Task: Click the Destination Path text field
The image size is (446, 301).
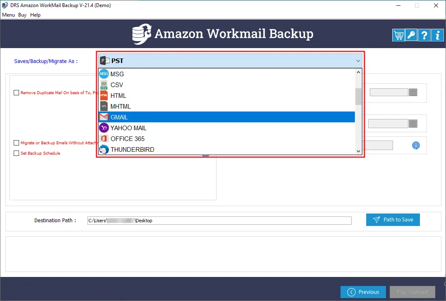Action: [219, 221]
